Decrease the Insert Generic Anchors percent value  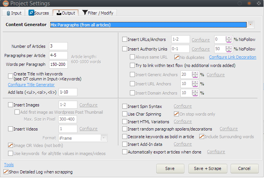[x=195, y=76]
